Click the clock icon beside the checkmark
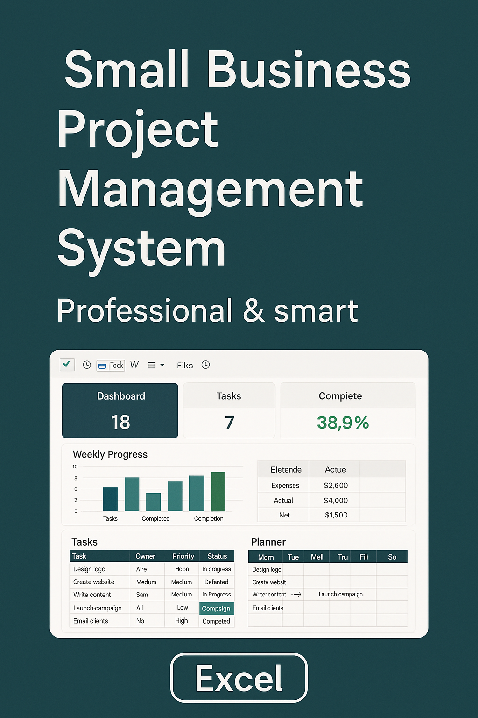Screen dimensions: 478x718 pos(87,365)
